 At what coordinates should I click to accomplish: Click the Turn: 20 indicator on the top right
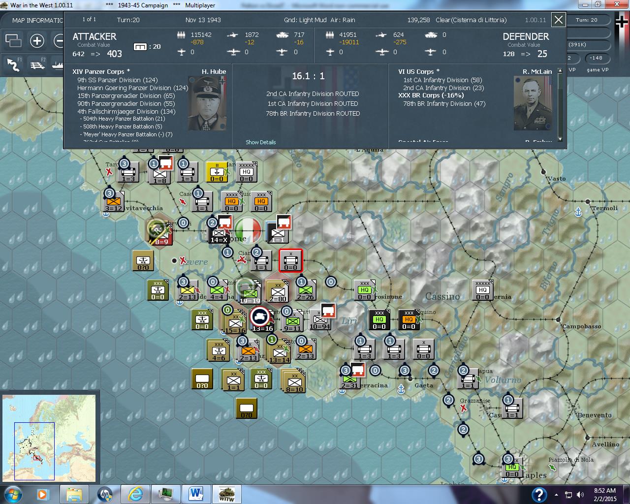pyautogui.click(x=587, y=20)
